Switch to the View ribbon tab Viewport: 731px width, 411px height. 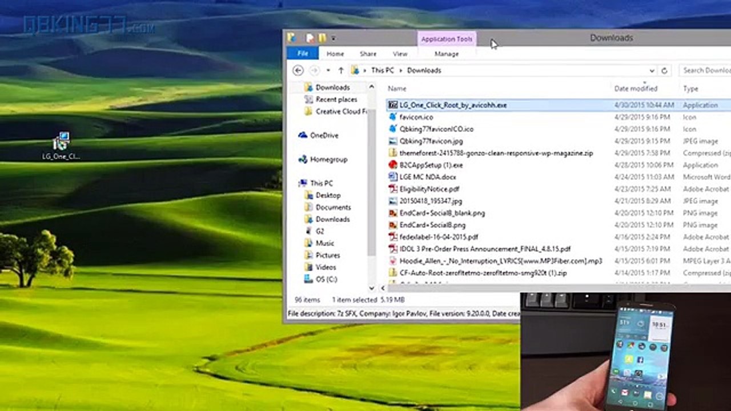(x=400, y=54)
